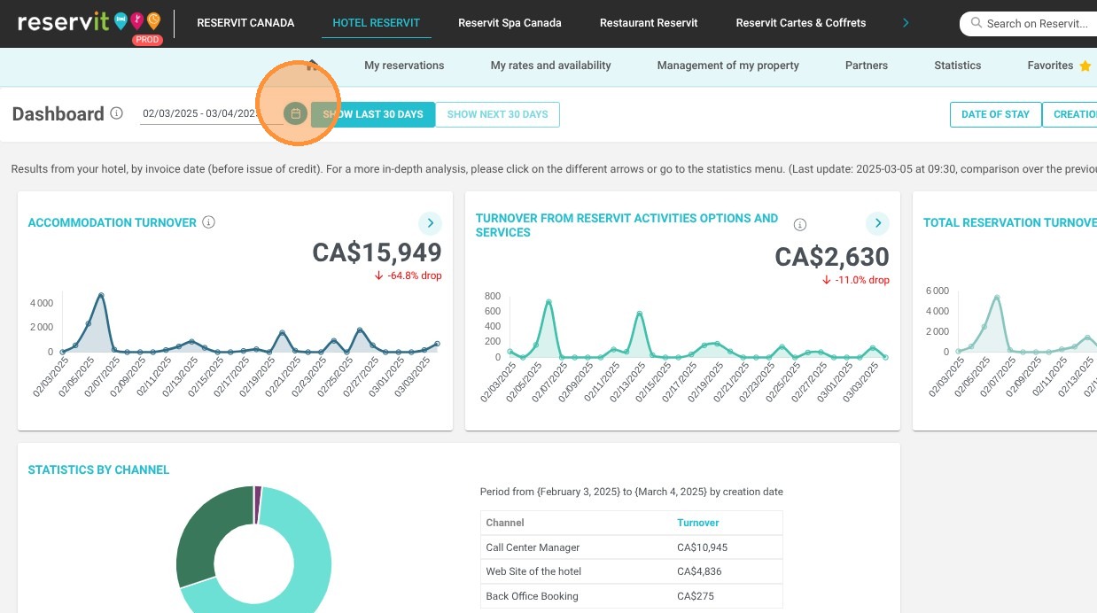The height and width of the screenshot is (613, 1097).
Task: Click the ACCOMMODATION TURNOVER heading
Action: tap(113, 222)
